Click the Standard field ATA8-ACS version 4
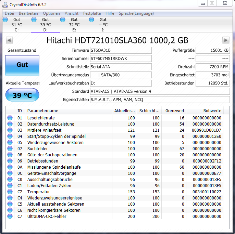The height and width of the screenshot is (234, 235). (160, 91)
